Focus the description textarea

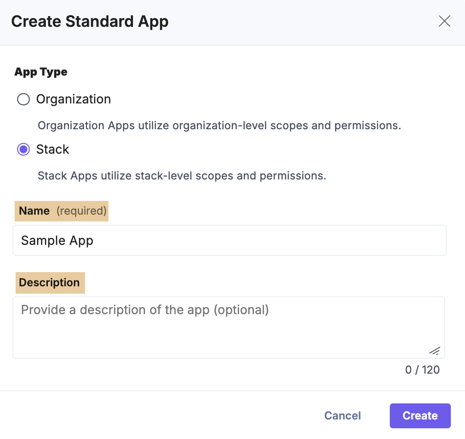point(229,327)
